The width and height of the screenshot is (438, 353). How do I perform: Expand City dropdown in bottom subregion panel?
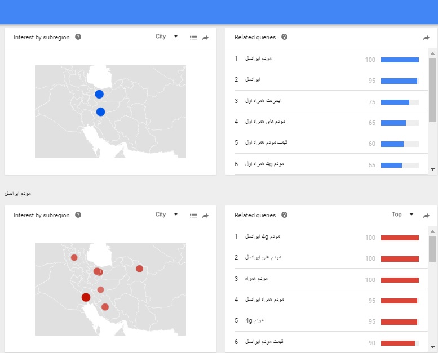tap(166, 215)
